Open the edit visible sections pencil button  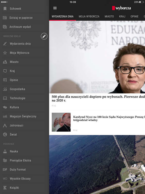pos(44,36)
